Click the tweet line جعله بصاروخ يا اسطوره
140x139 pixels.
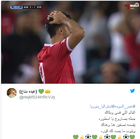(117, 119)
